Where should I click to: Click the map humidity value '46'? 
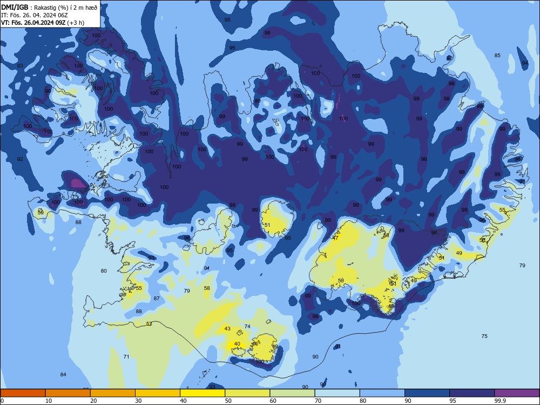(255, 343)
